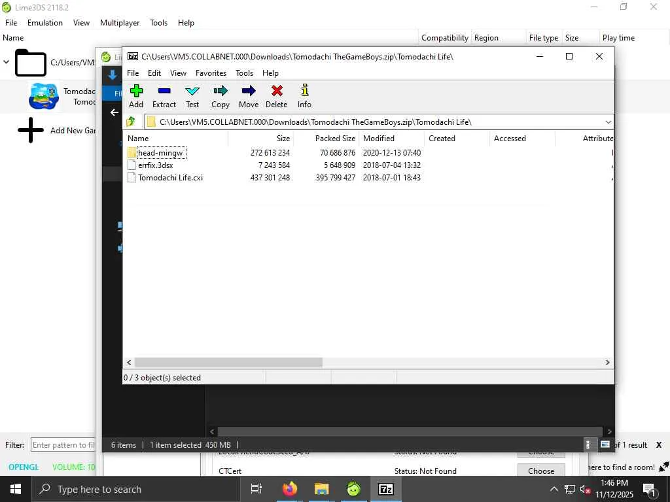
Task: Open the Windows Start menu
Action: [16, 489]
